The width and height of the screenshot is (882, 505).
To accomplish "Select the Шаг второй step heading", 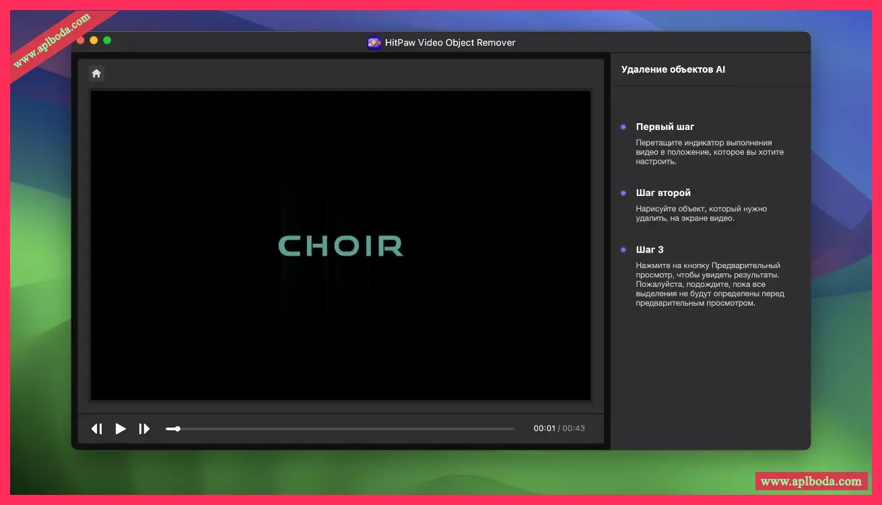I will click(663, 193).
